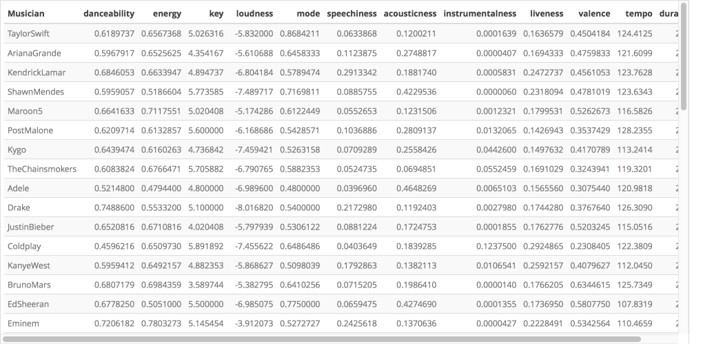Screen dimensions: 703x344
Task: Click TheChainsmokers instrumentalness value 0.0552459
Action: 496,169
